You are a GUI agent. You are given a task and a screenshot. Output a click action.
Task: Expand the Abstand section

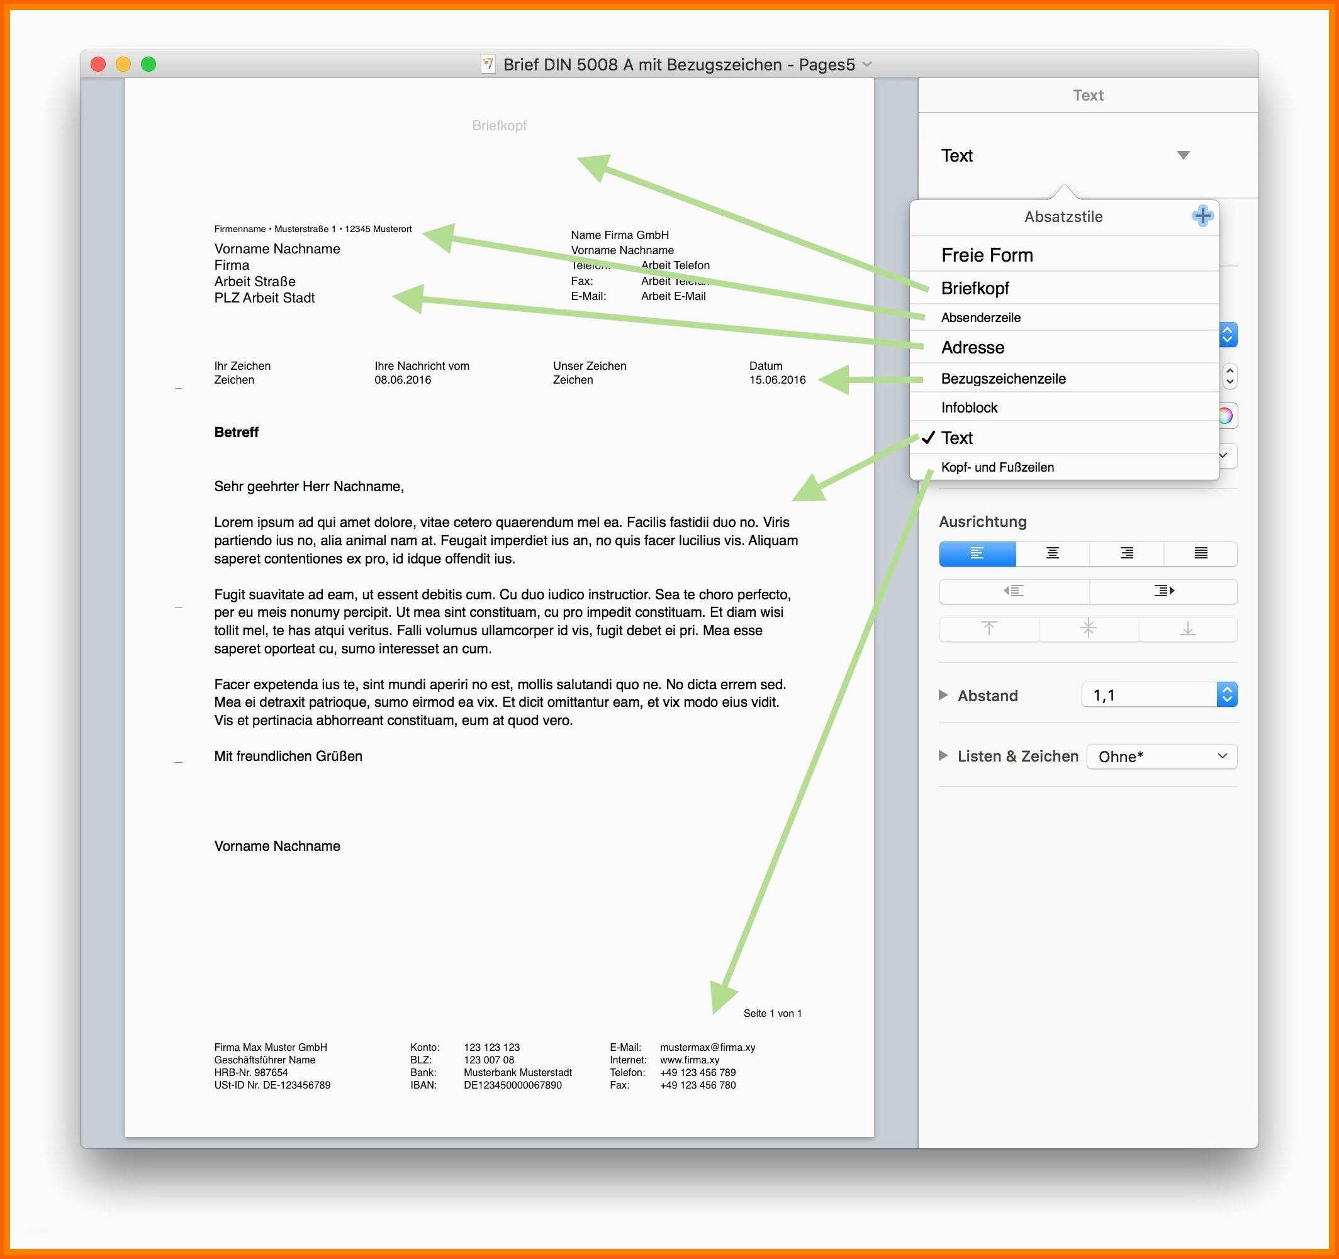click(943, 695)
